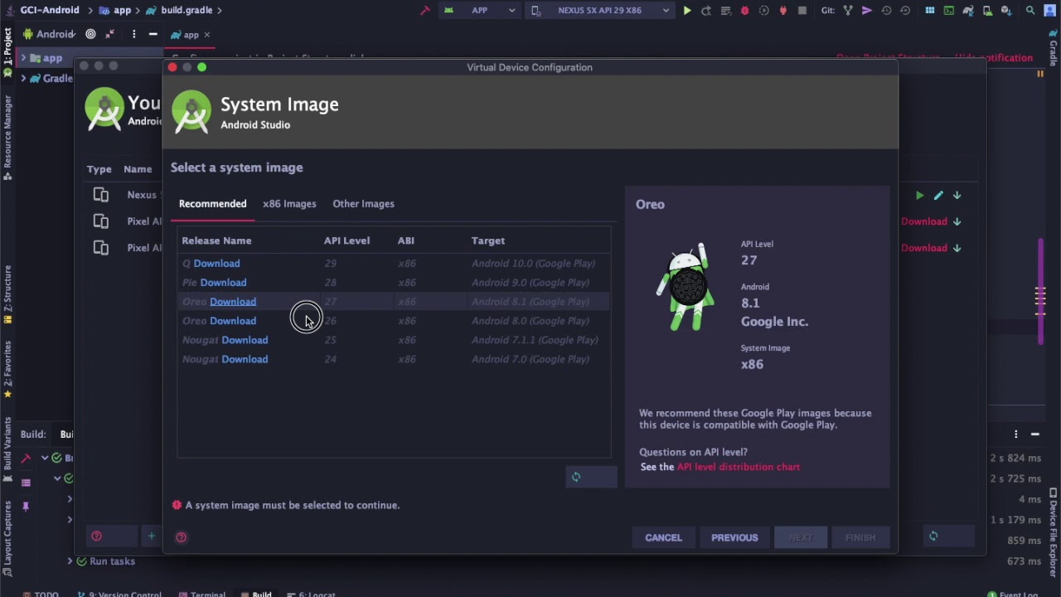Click Download link for Oreo API 27
Image resolution: width=1061 pixels, height=597 pixels.
coord(233,302)
